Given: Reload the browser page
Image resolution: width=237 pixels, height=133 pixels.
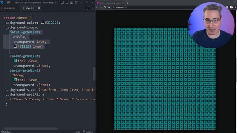Looking at the screenshot, I should tap(105, 7).
